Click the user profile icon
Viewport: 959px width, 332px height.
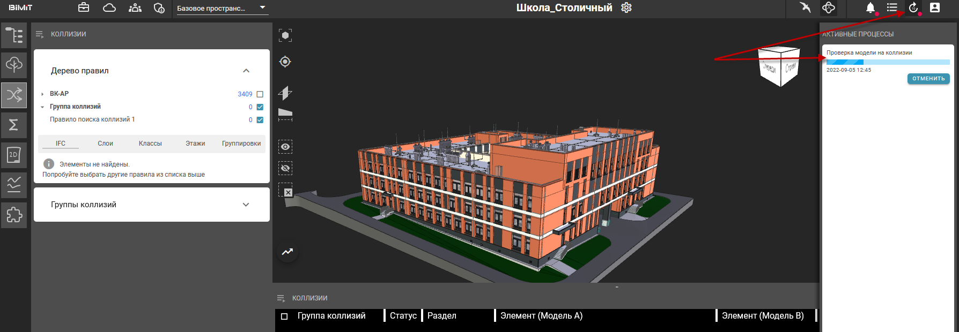(x=935, y=8)
